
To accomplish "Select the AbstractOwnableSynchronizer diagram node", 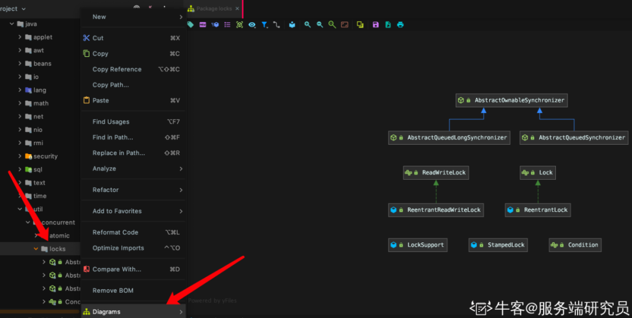I will pos(511,100).
